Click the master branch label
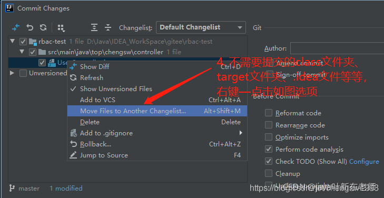This screenshot has height=198, width=384. pos(29,189)
